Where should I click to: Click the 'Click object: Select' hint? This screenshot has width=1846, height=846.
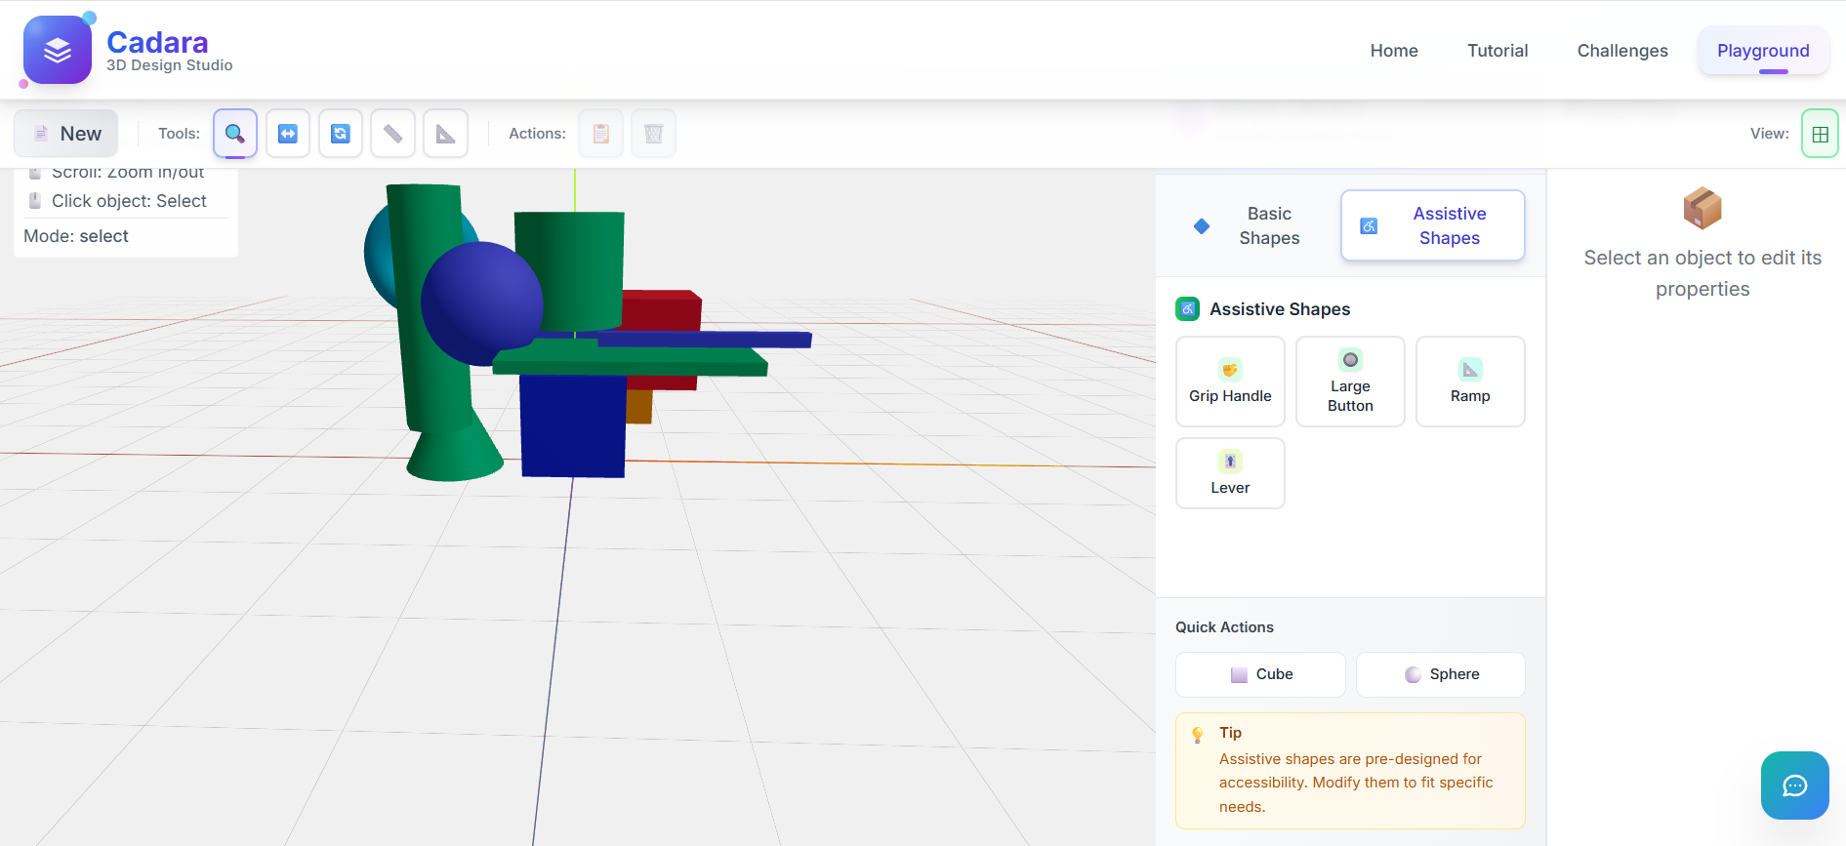tap(129, 201)
